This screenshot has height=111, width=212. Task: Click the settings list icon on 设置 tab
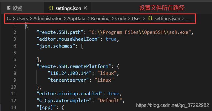point(9,8)
